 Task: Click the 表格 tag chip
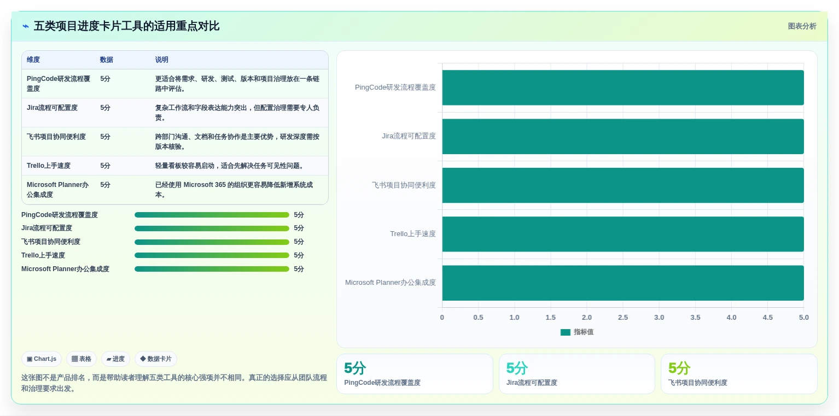pos(81,359)
